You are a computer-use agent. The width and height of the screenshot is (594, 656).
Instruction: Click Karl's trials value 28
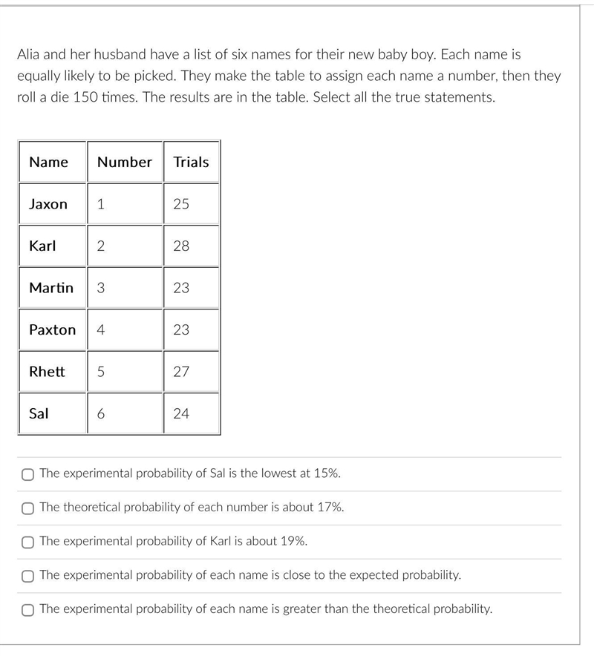click(192, 246)
